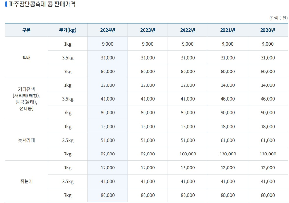The width and height of the screenshot is (289, 203).
Task: Click the 구분 column header
Action: [26, 30]
